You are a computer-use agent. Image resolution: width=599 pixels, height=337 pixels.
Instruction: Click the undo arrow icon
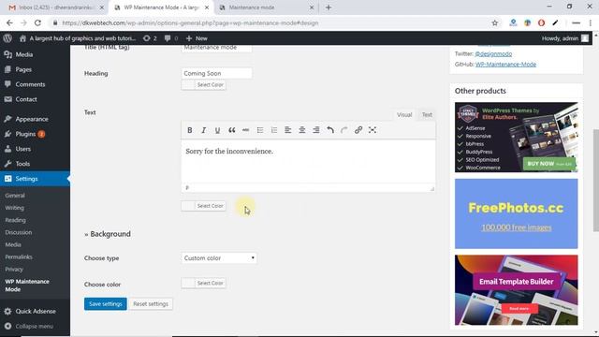(x=330, y=130)
